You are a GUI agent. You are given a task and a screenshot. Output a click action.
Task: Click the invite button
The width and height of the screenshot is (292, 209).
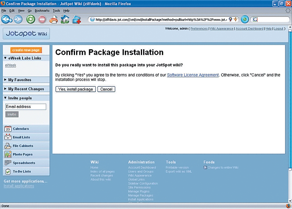[x=12, y=114]
